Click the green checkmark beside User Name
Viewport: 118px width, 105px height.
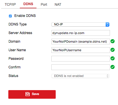pos(113,50)
